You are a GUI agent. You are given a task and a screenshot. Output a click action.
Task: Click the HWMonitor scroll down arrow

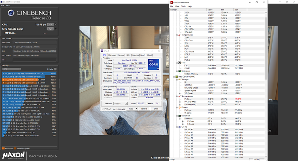[x=266, y=156]
